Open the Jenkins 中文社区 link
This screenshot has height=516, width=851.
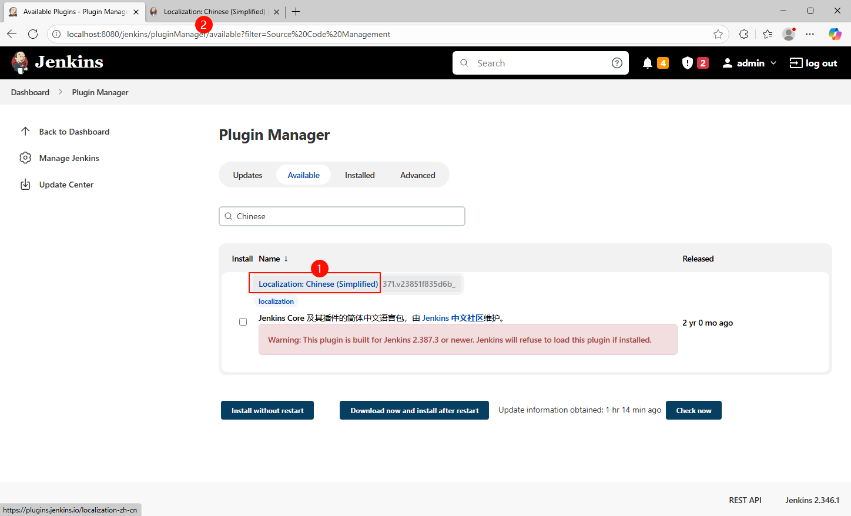tap(453, 318)
